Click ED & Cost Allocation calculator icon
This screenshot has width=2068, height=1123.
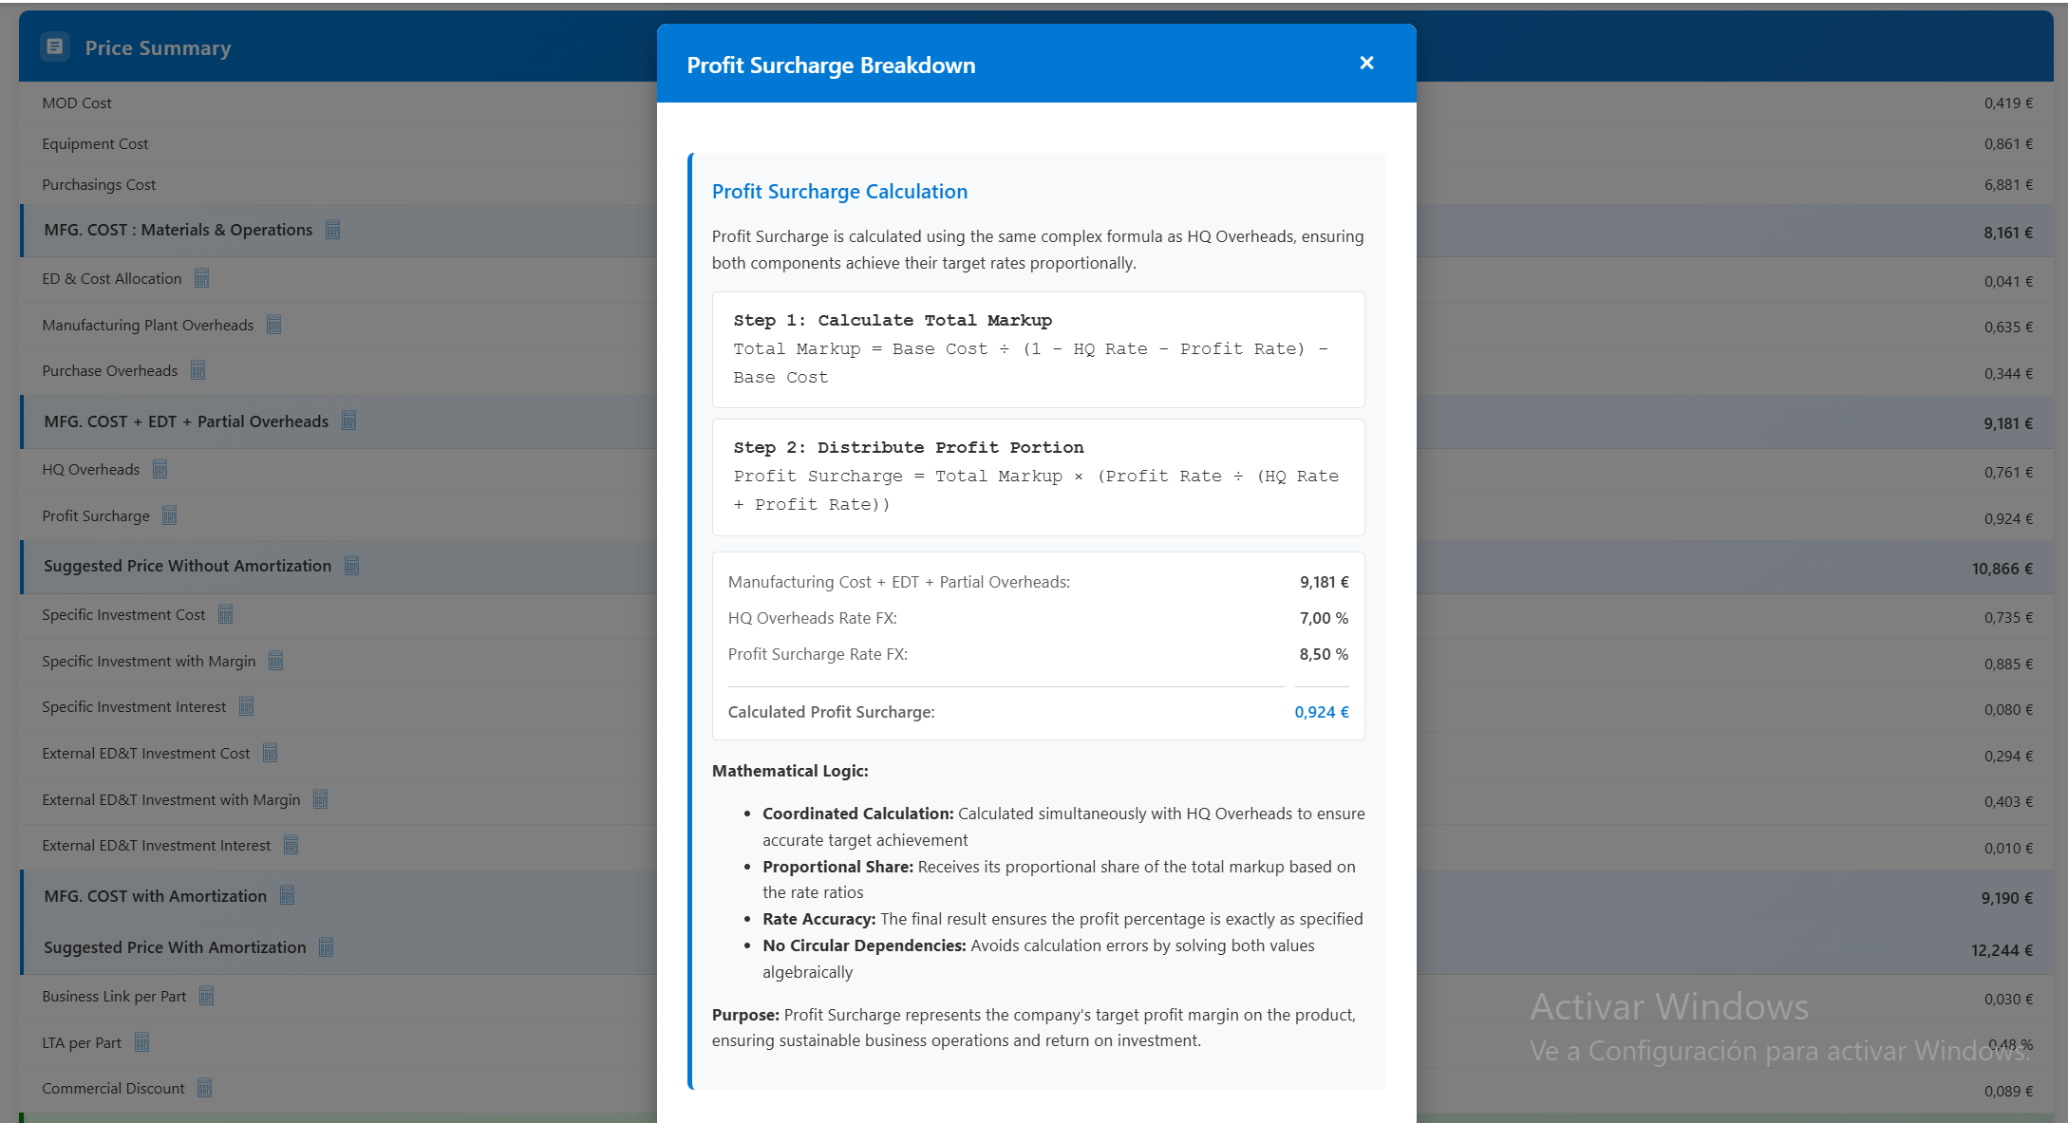[201, 278]
